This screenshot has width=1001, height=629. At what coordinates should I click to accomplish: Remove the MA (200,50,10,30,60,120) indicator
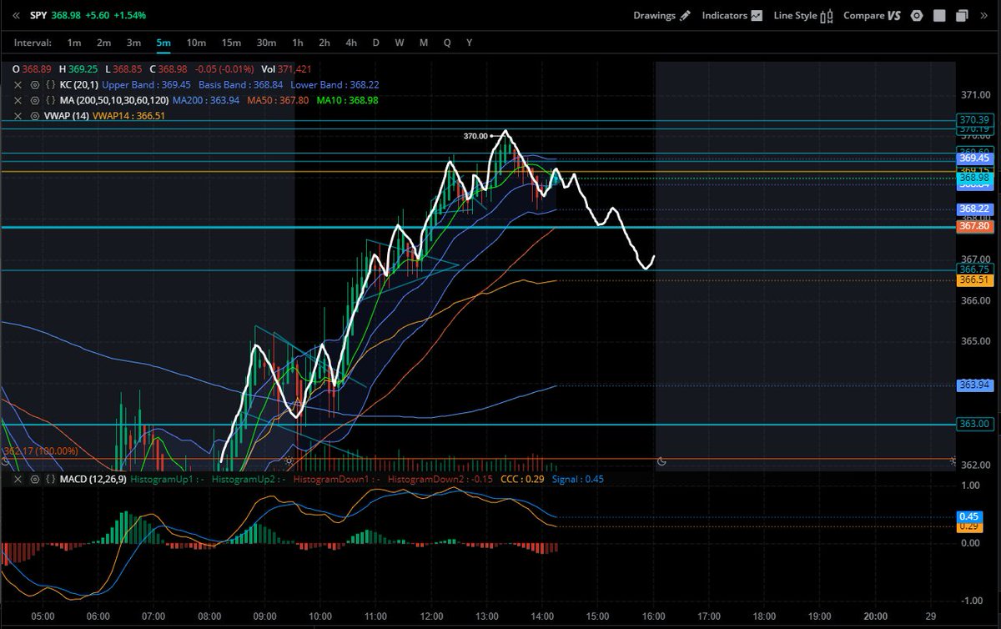18,100
